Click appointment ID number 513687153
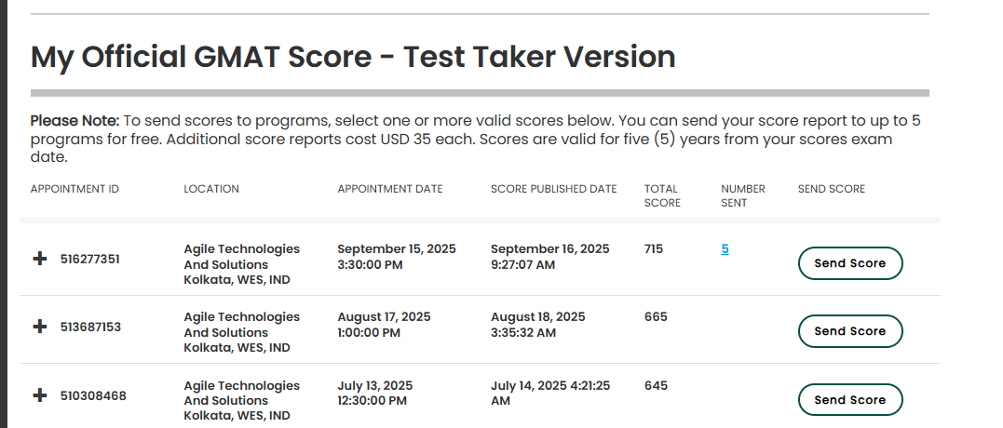 click(90, 327)
